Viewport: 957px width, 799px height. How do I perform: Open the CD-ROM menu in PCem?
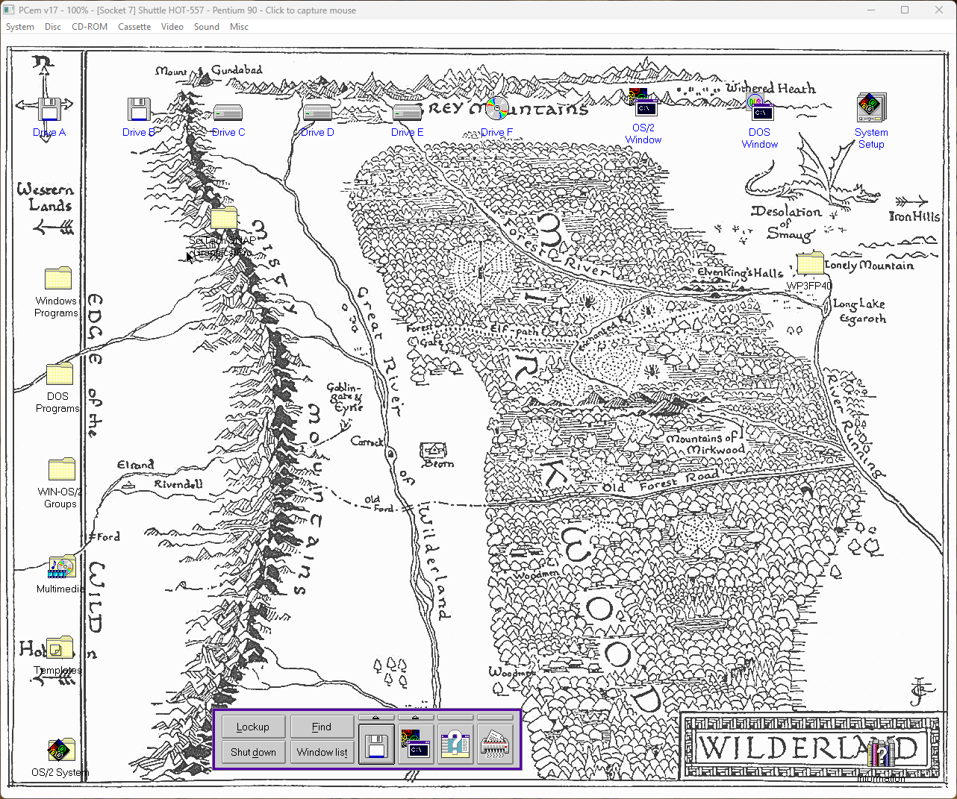pyautogui.click(x=90, y=26)
